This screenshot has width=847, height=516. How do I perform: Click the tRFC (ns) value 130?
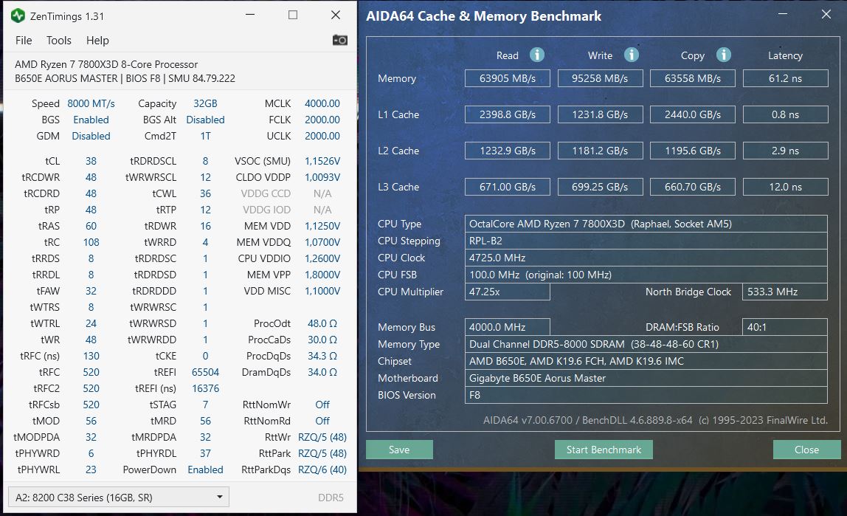coord(91,356)
